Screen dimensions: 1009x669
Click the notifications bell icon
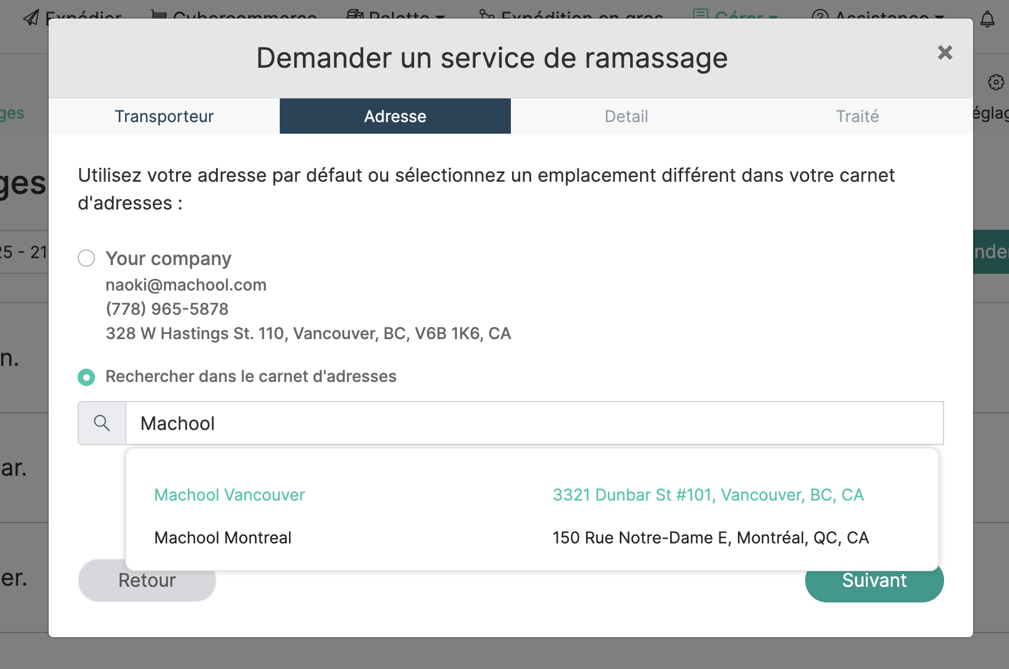point(987,19)
